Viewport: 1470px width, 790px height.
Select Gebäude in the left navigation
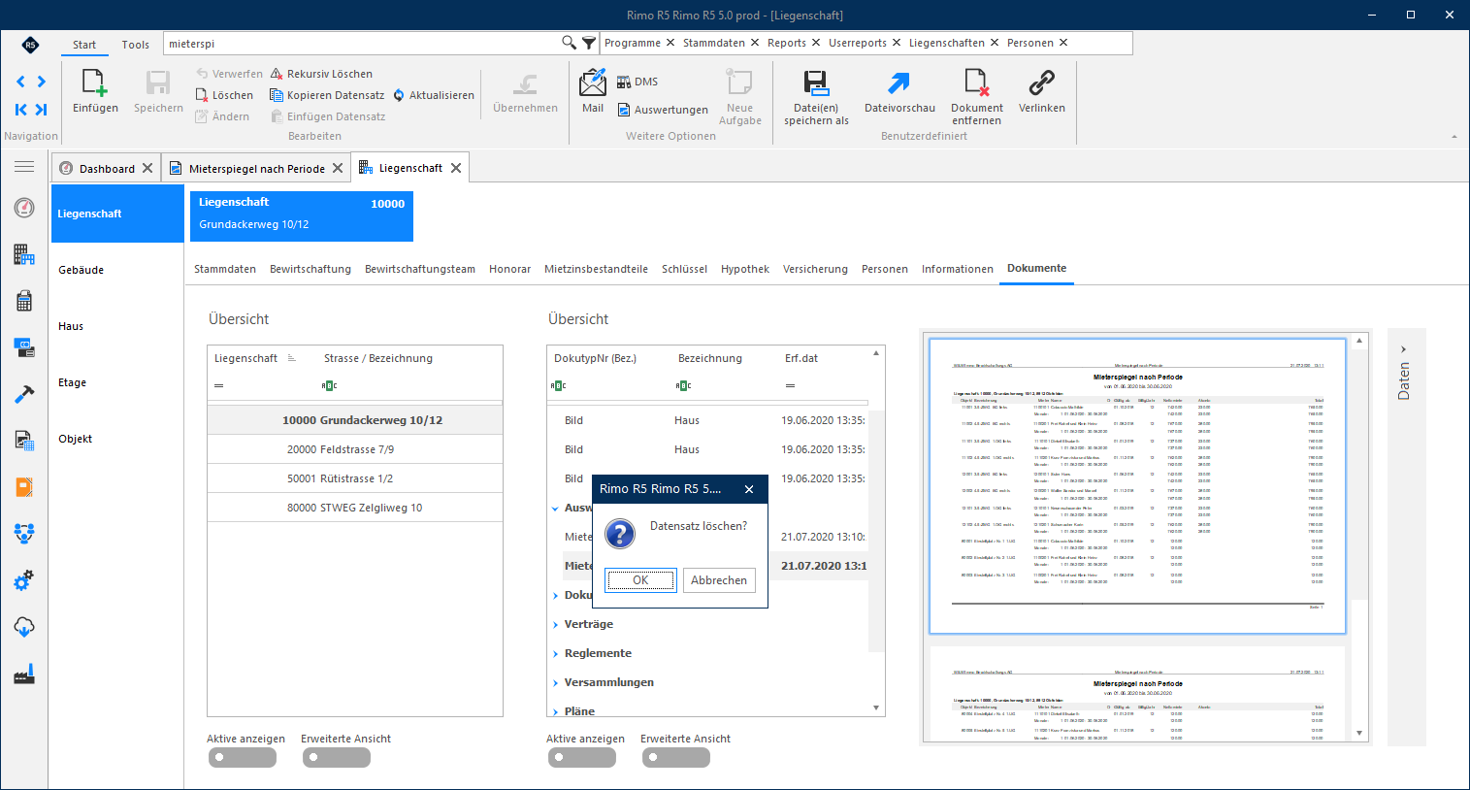click(x=116, y=270)
